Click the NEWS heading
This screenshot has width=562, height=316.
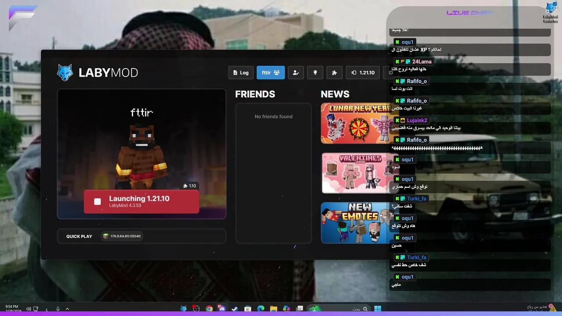335,94
